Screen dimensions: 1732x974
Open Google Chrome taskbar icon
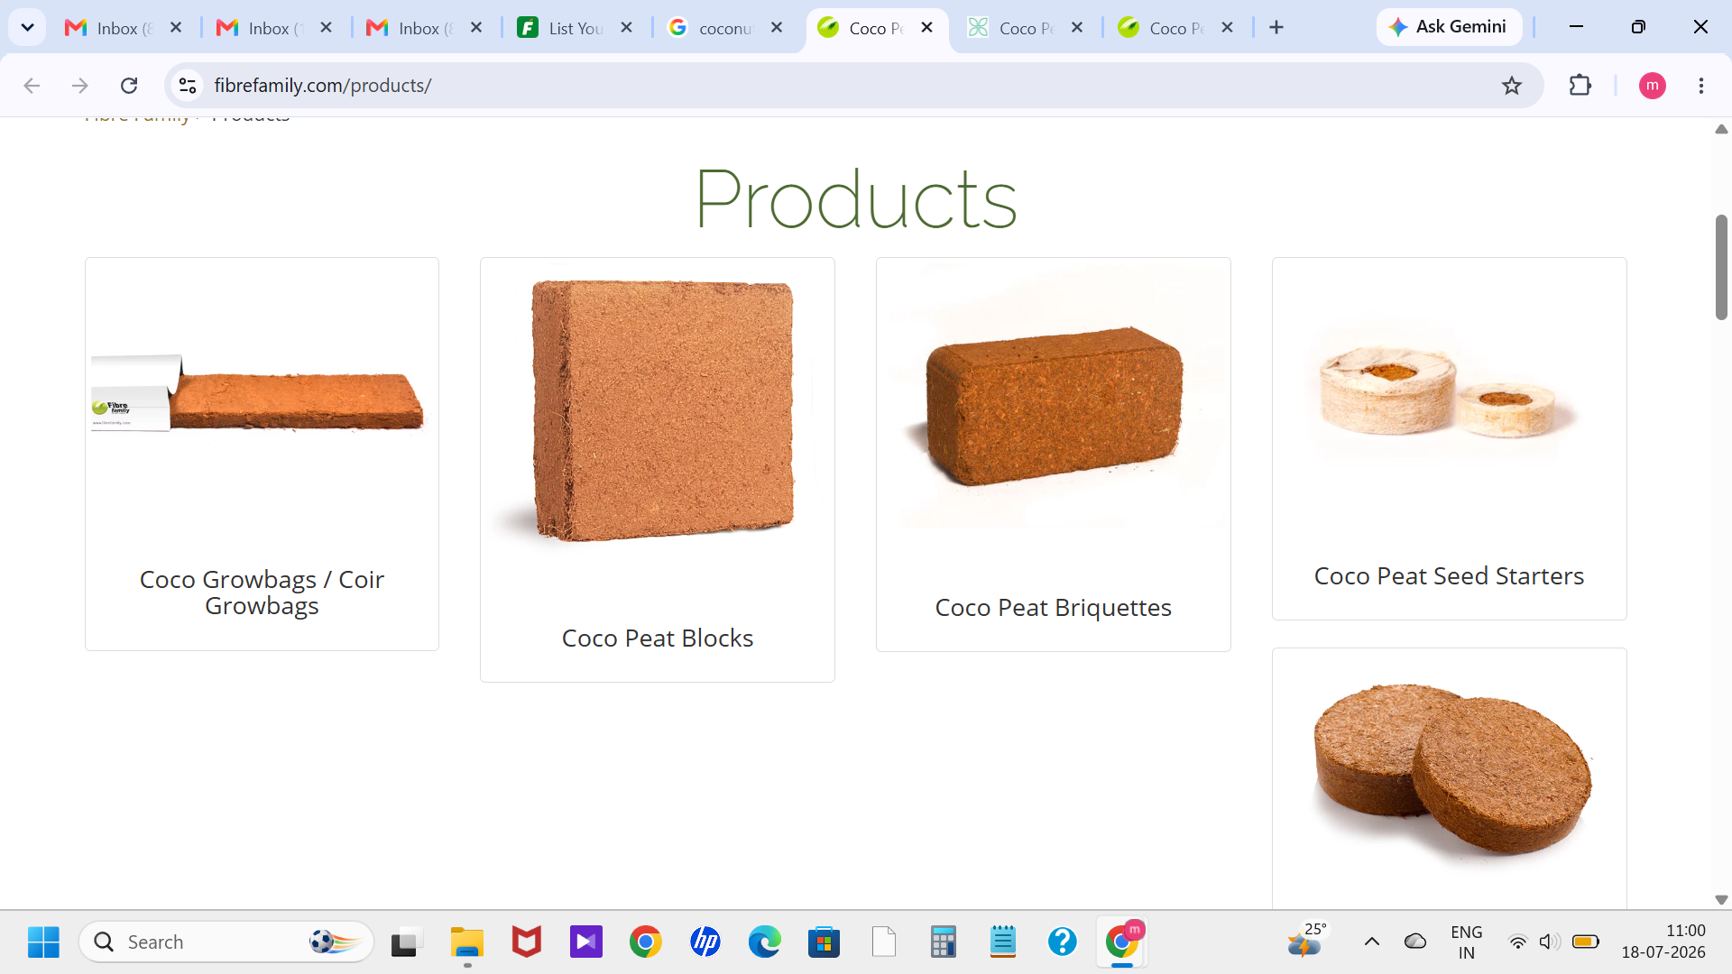point(646,942)
